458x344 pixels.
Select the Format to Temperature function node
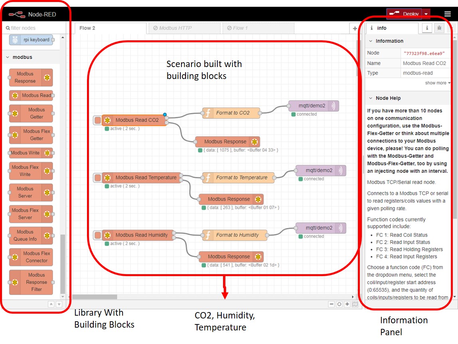coord(238,178)
